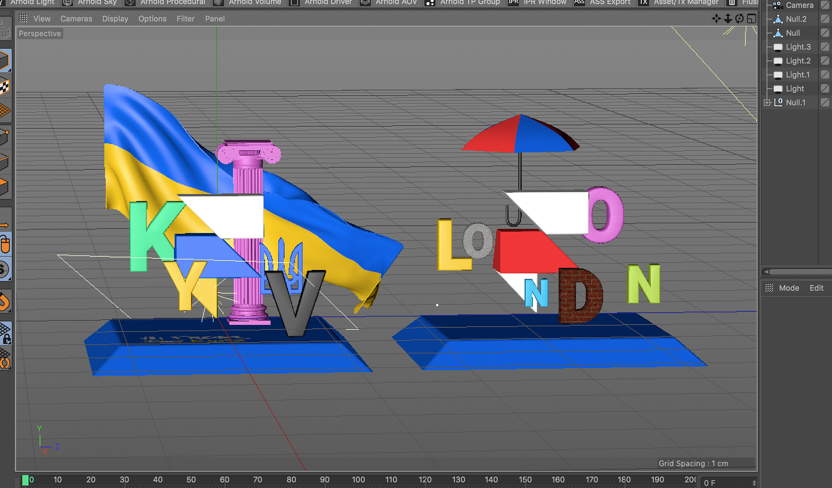Image resolution: width=832 pixels, height=488 pixels.
Task: Select the Polygons mode tool
Action: pyautogui.click(x=5, y=187)
